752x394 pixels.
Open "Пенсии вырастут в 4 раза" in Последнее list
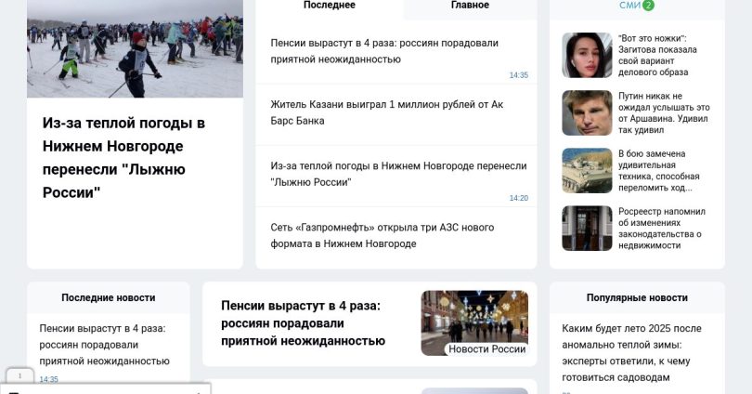click(x=384, y=51)
